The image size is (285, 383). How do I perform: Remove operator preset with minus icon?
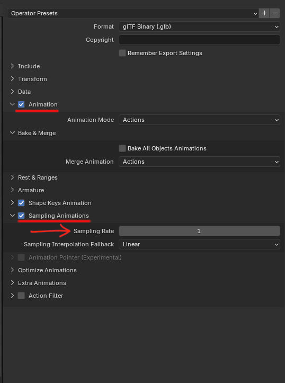click(275, 13)
